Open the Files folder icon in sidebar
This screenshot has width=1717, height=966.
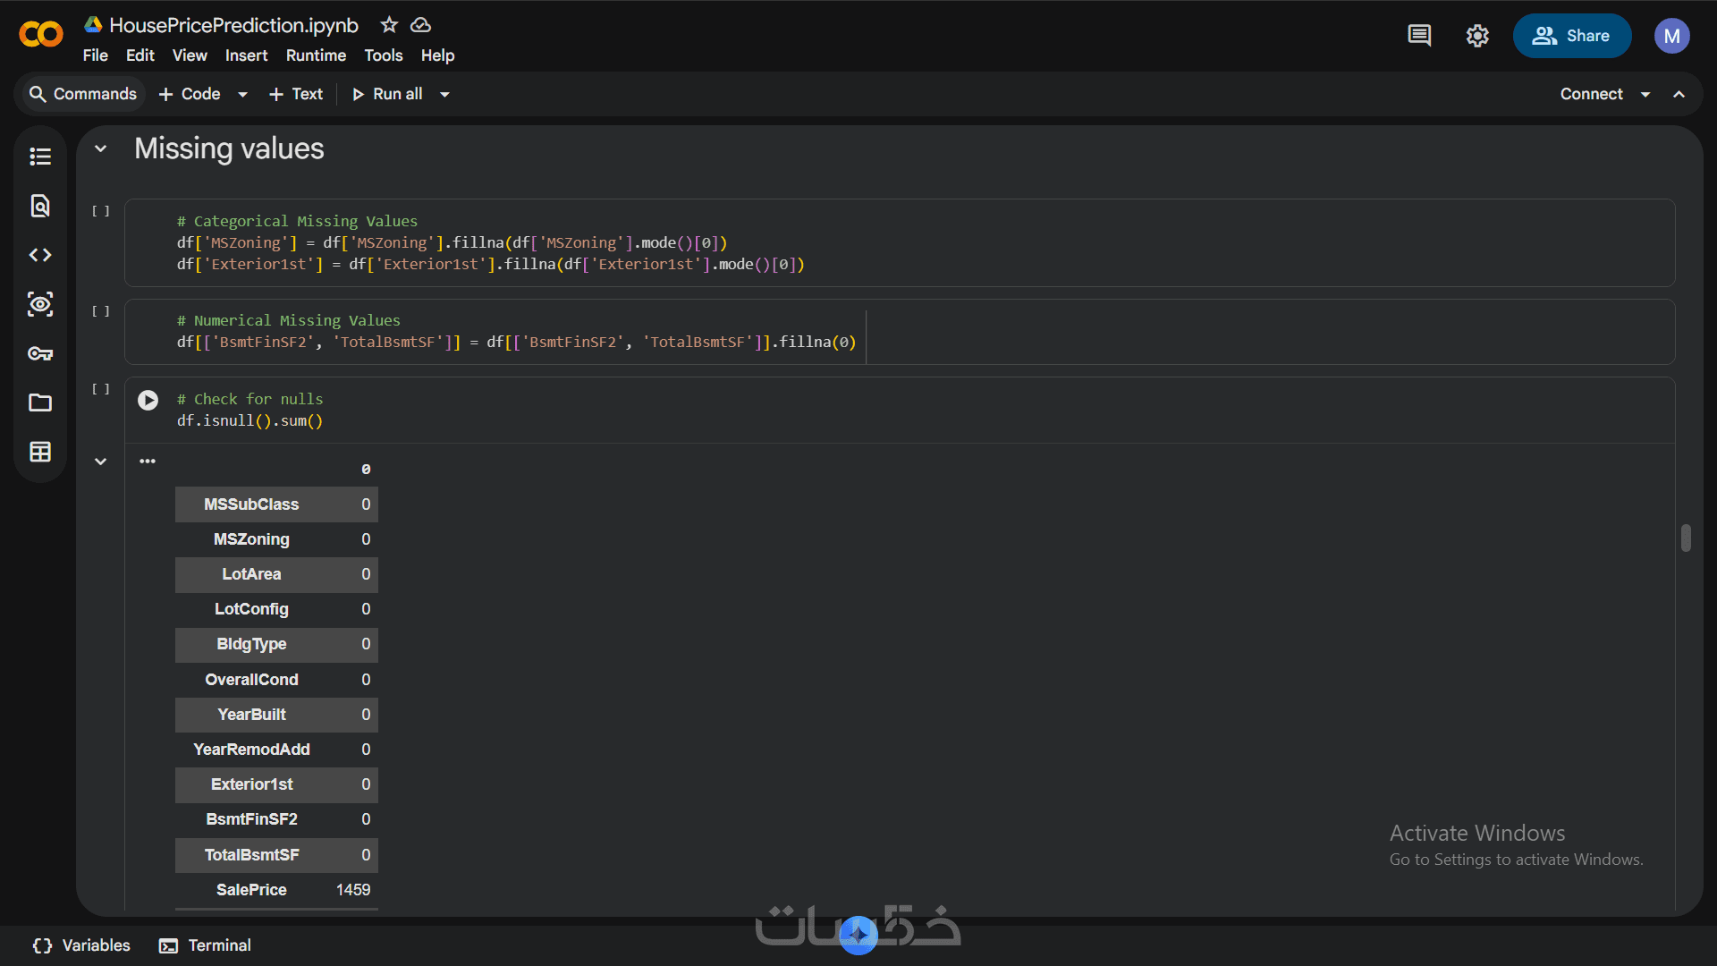[40, 402]
